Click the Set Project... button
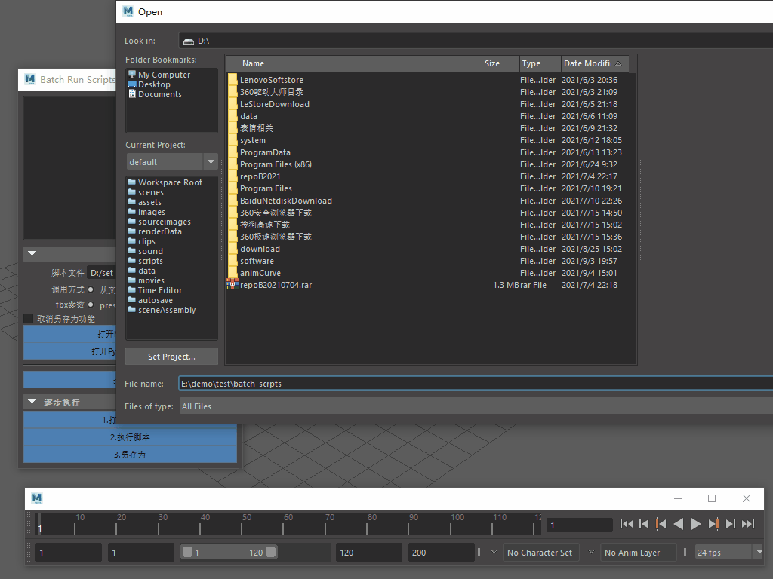The width and height of the screenshot is (773, 579). click(171, 357)
